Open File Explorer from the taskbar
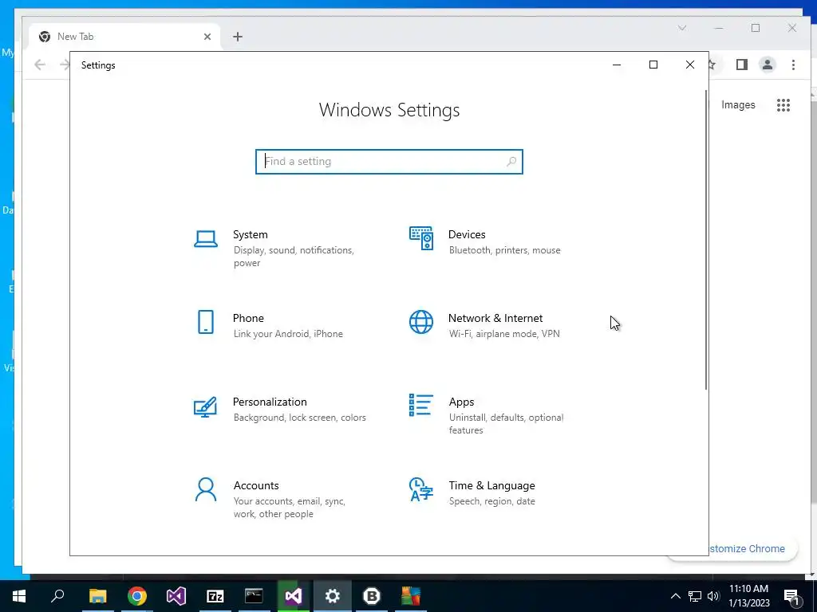The width and height of the screenshot is (817, 612). 98,596
